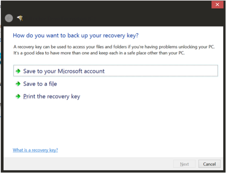Close the dialog with the red X

coord(217,5)
